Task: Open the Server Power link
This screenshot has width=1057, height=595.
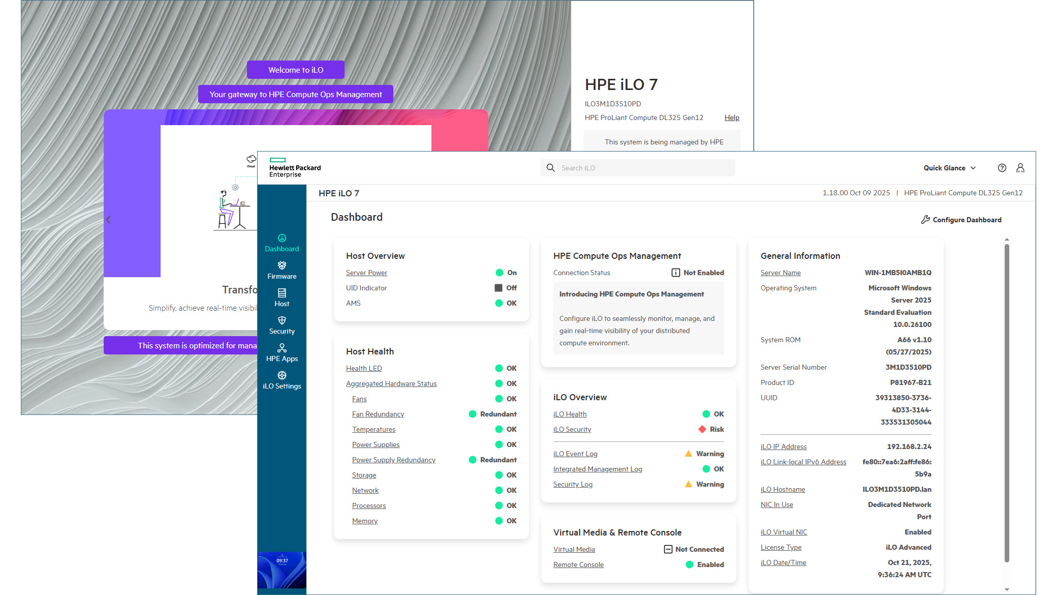Action: click(366, 273)
